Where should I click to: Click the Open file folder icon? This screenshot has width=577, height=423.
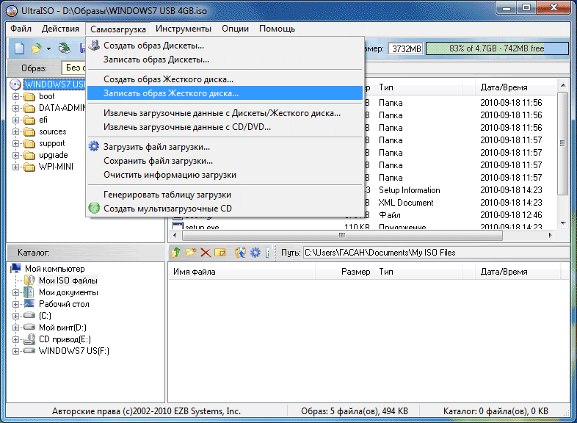tap(37, 48)
